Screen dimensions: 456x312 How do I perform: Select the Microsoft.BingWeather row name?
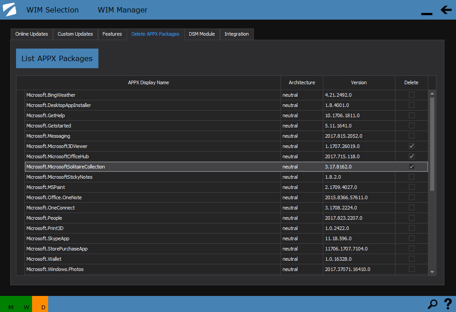point(51,95)
